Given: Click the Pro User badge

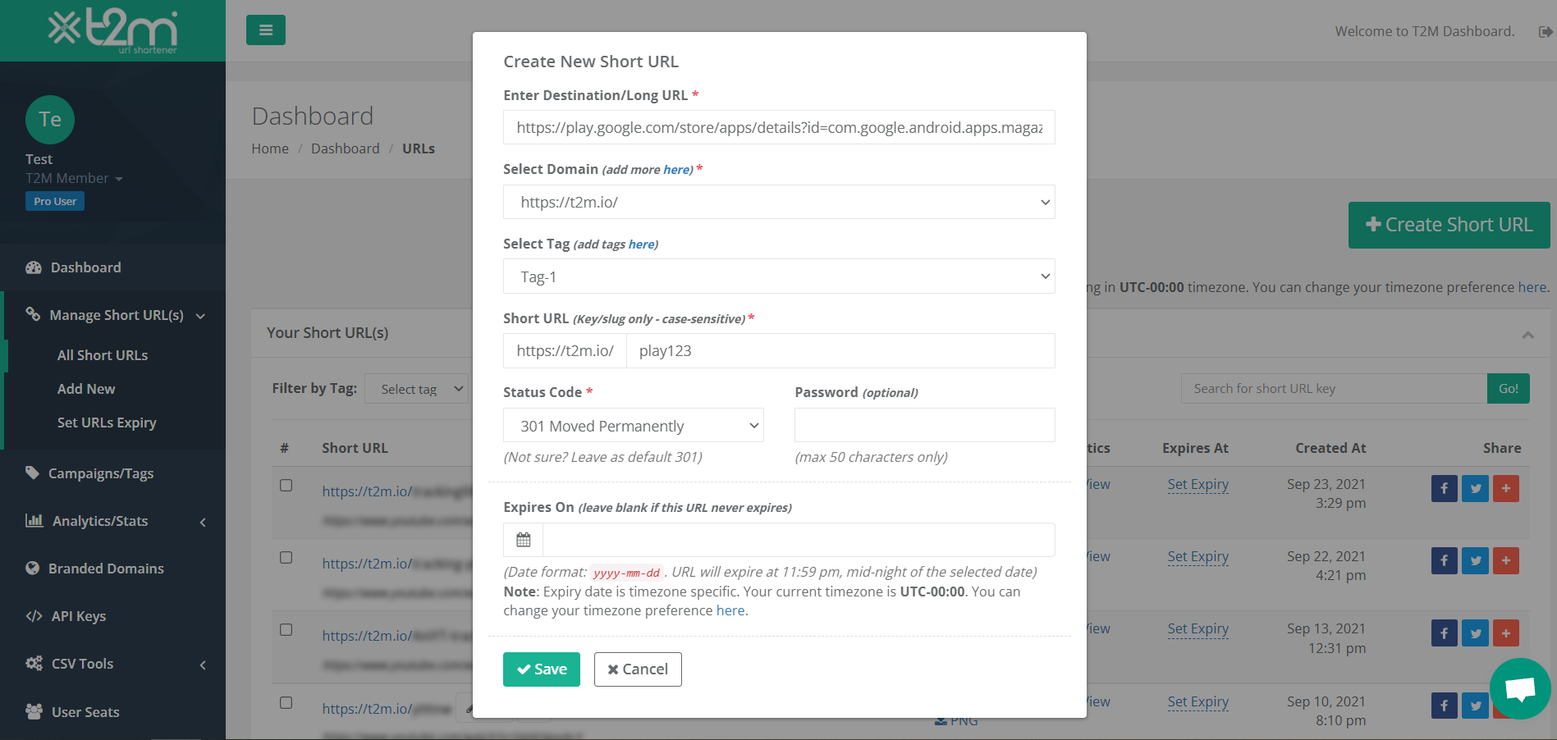Looking at the screenshot, I should (x=55, y=201).
